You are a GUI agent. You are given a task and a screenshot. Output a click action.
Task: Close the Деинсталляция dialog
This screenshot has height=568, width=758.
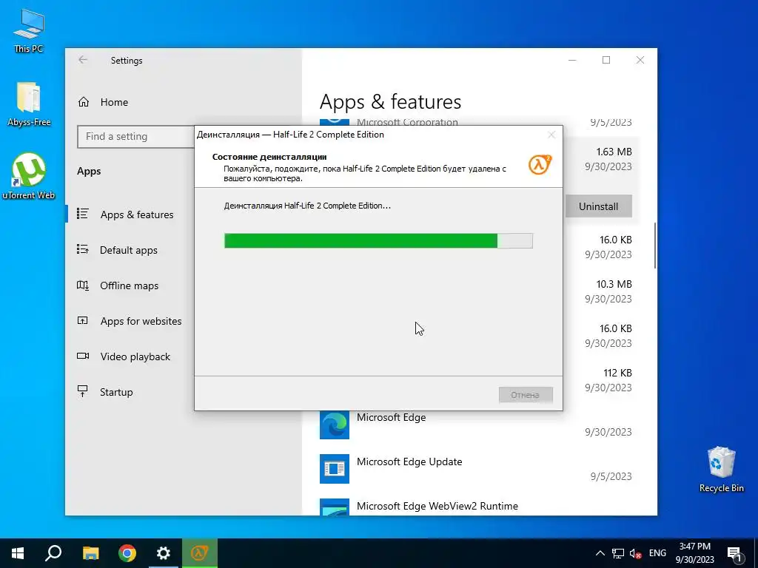point(551,135)
